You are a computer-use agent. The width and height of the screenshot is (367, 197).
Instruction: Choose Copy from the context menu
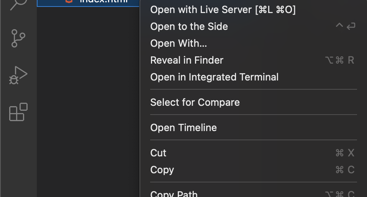click(162, 170)
